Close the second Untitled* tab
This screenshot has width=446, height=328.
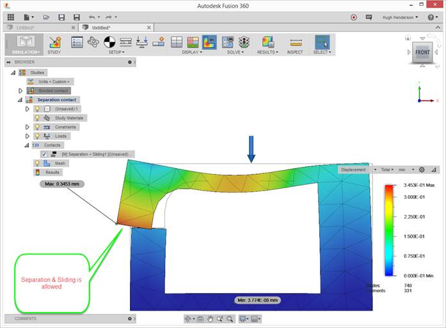click(x=148, y=27)
